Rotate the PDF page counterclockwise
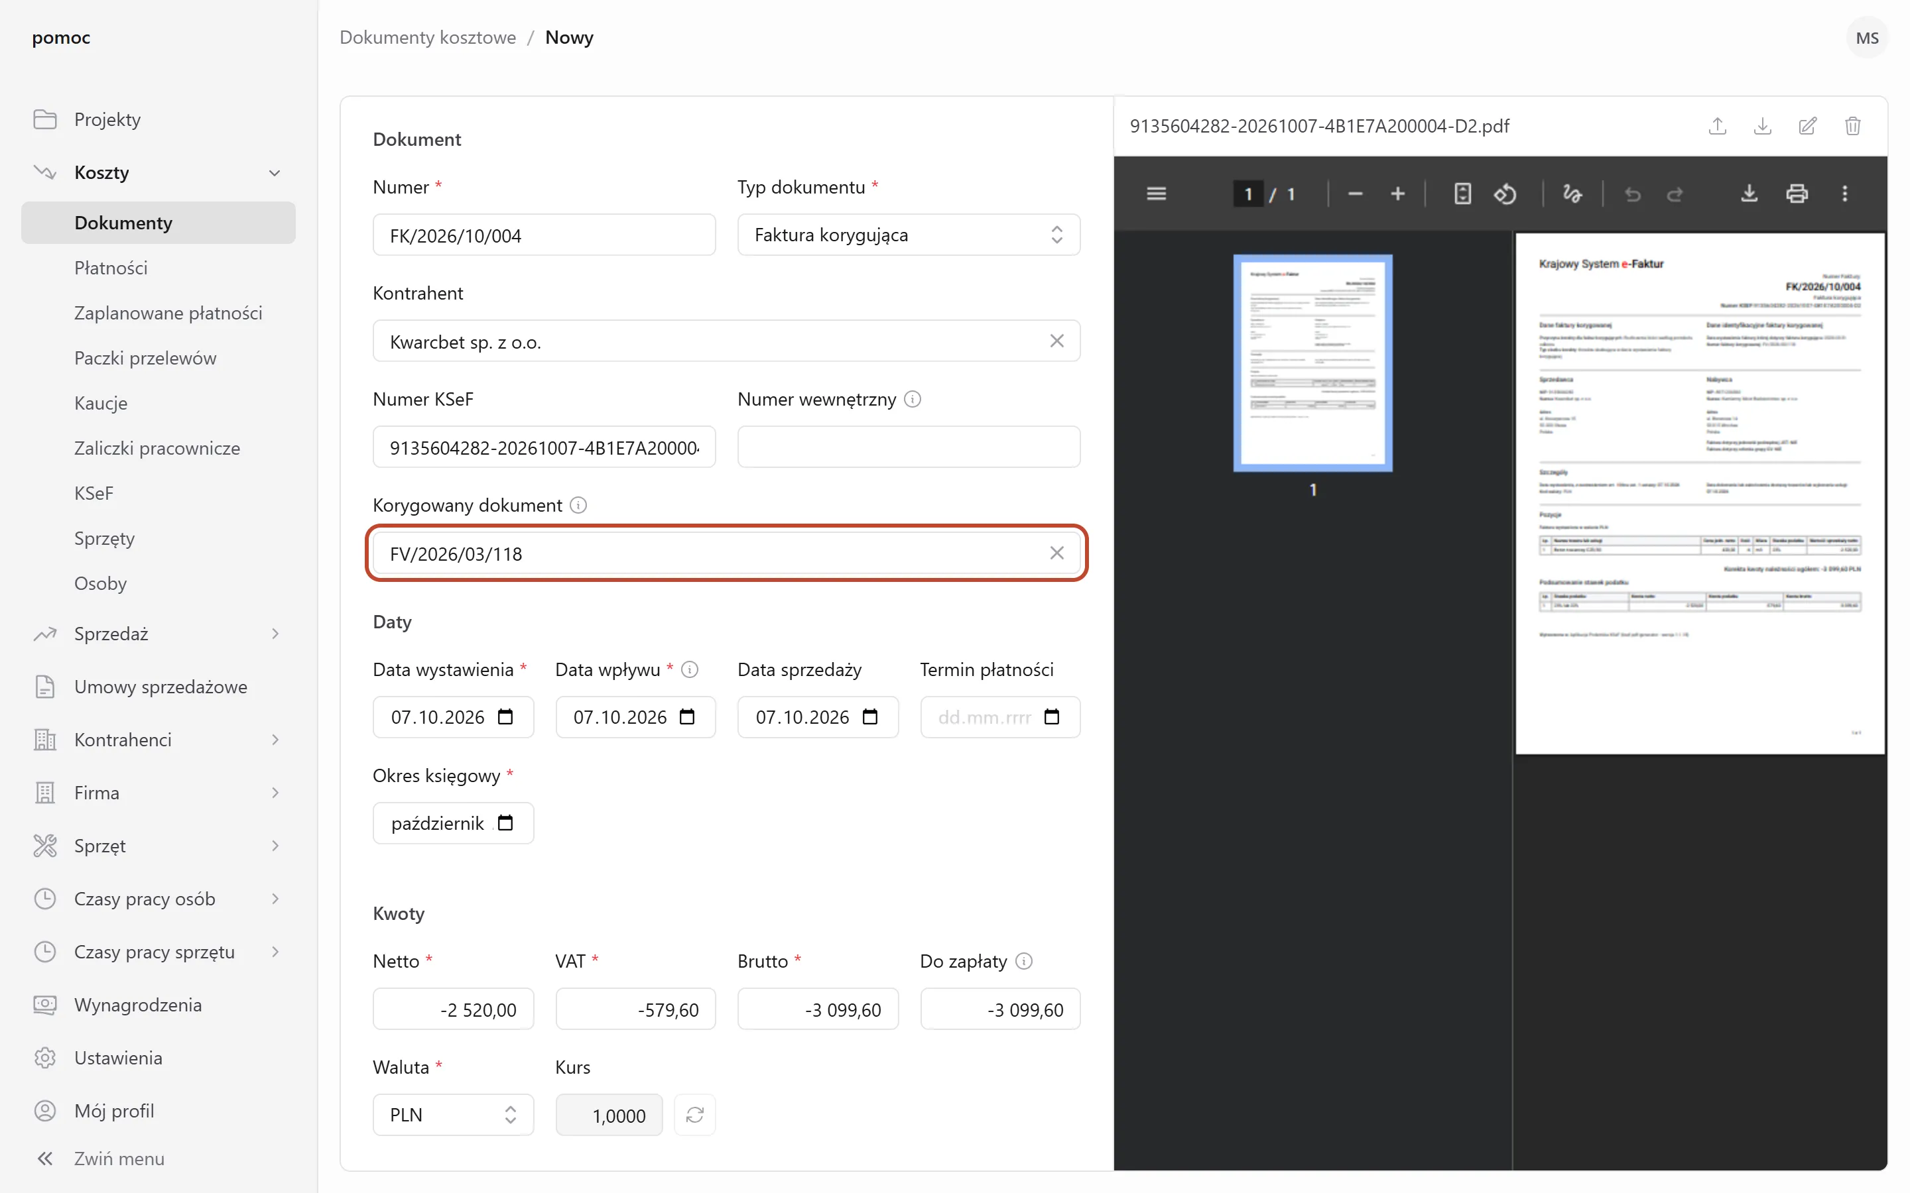The image size is (1910, 1193). [x=1504, y=194]
